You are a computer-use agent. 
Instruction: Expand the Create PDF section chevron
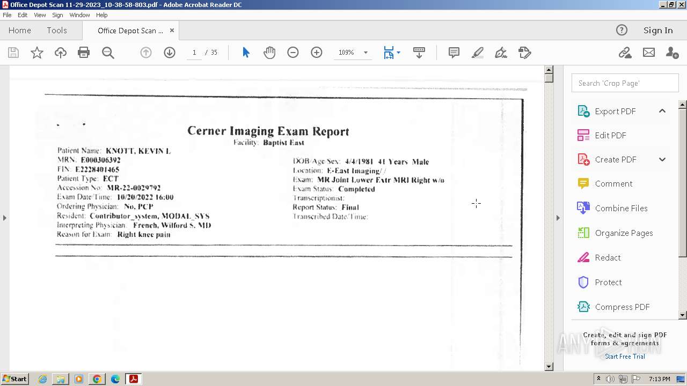(662, 159)
